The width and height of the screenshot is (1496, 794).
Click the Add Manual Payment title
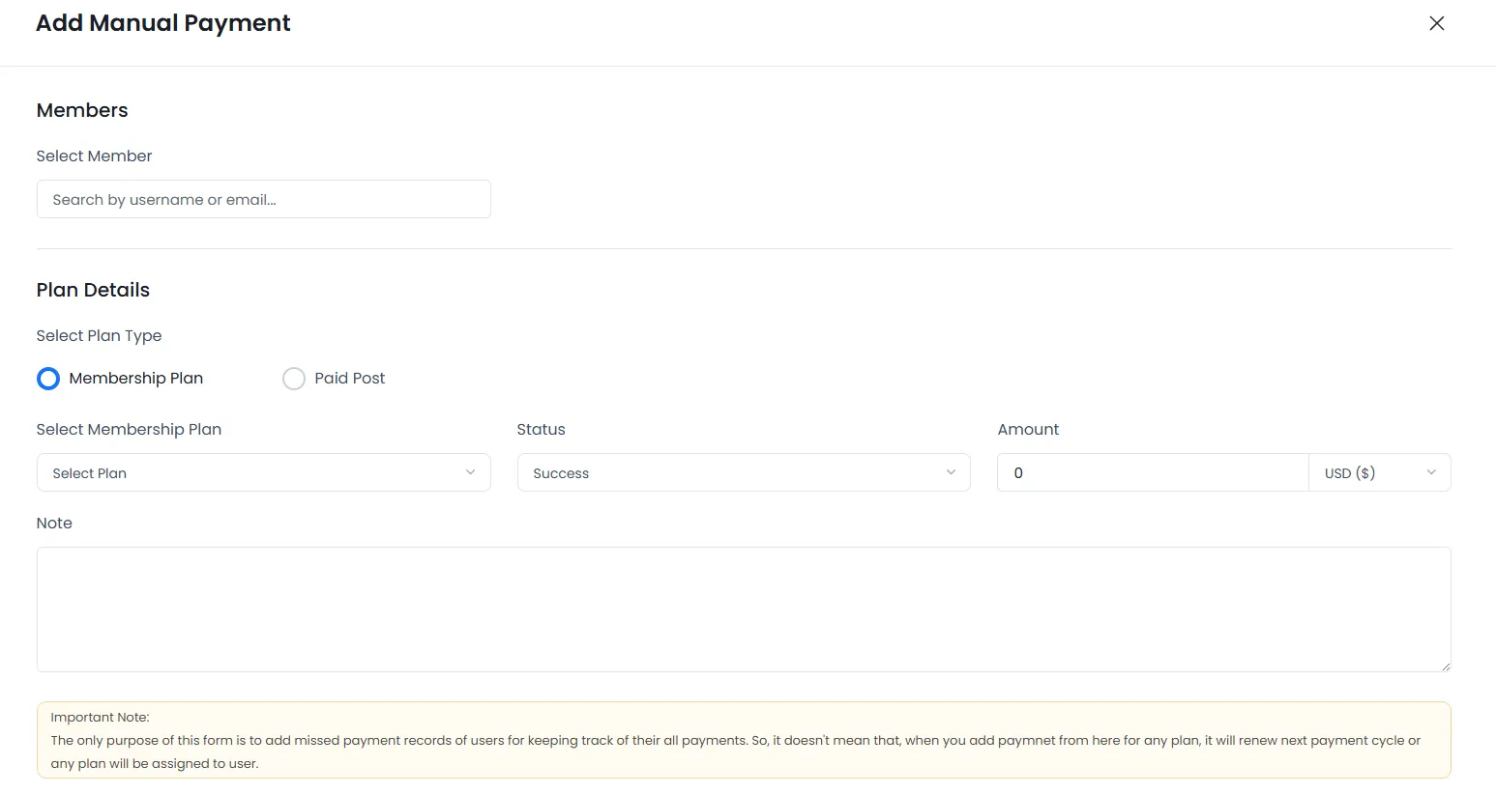coord(162,22)
